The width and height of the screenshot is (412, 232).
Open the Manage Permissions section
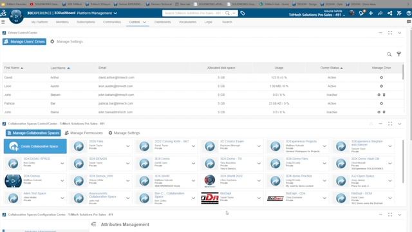tap(84, 133)
